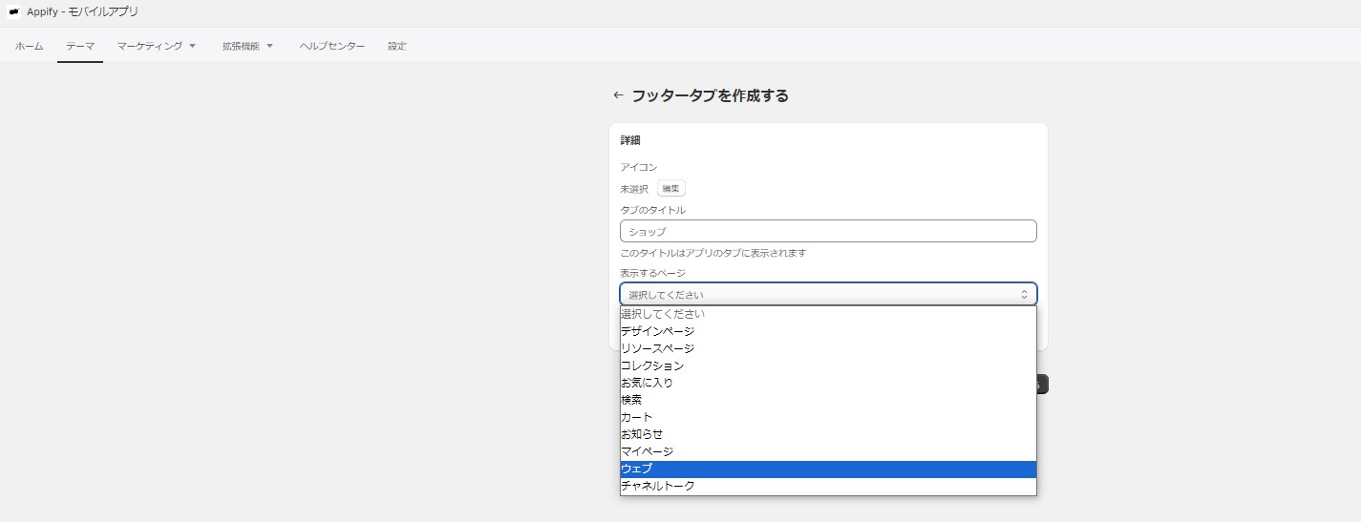Switch to the テーマ tab

80,46
